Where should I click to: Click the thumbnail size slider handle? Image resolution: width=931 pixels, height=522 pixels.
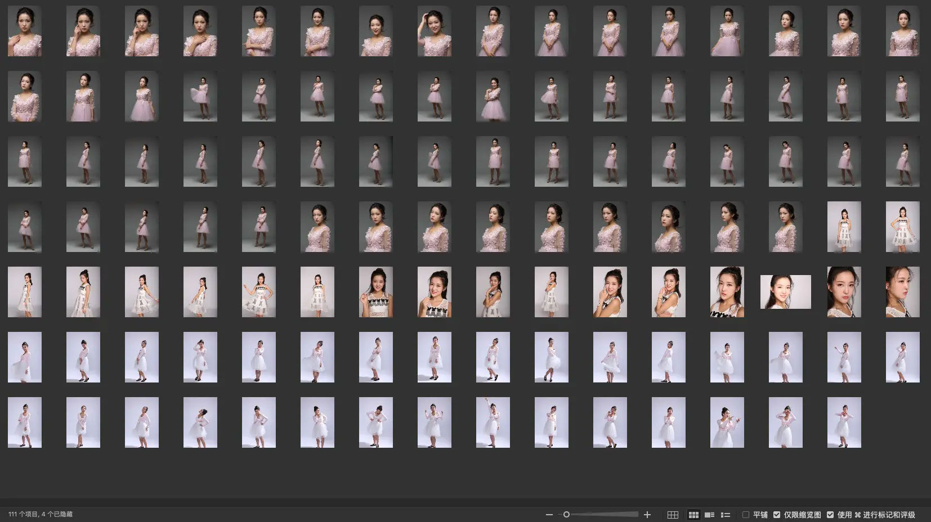(x=566, y=515)
